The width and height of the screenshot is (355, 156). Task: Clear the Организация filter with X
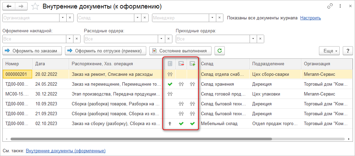click(x=70, y=18)
